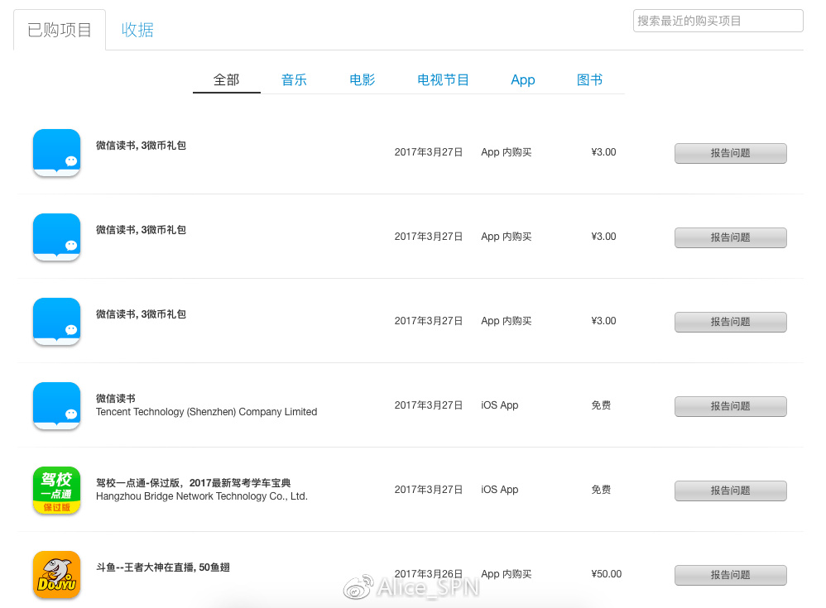Open the first WeChat Reading app icon

pos(56,152)
